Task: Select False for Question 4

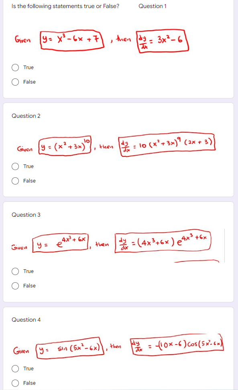Action: tap(15, 383)
